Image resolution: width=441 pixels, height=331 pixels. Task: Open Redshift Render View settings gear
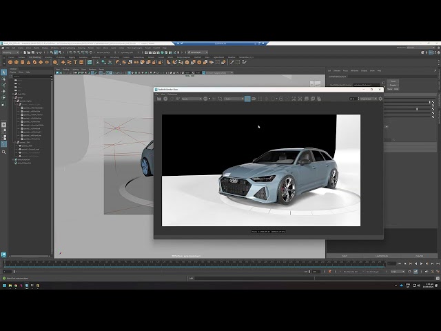380,99
